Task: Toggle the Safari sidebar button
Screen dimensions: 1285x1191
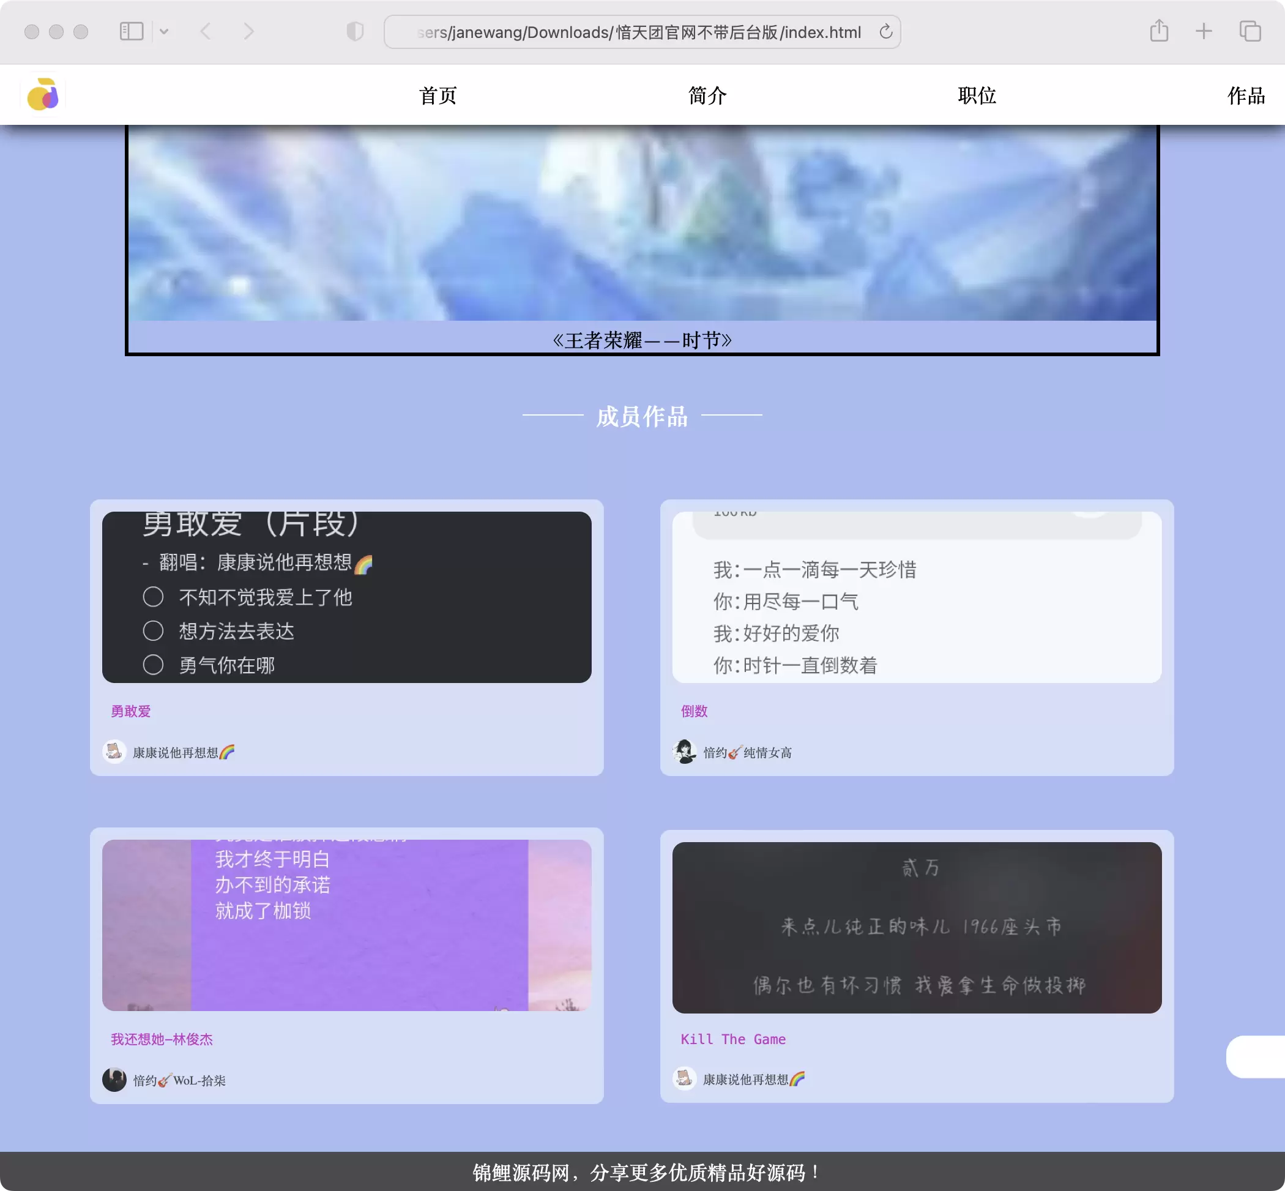Action: click(x=132, y=31)
